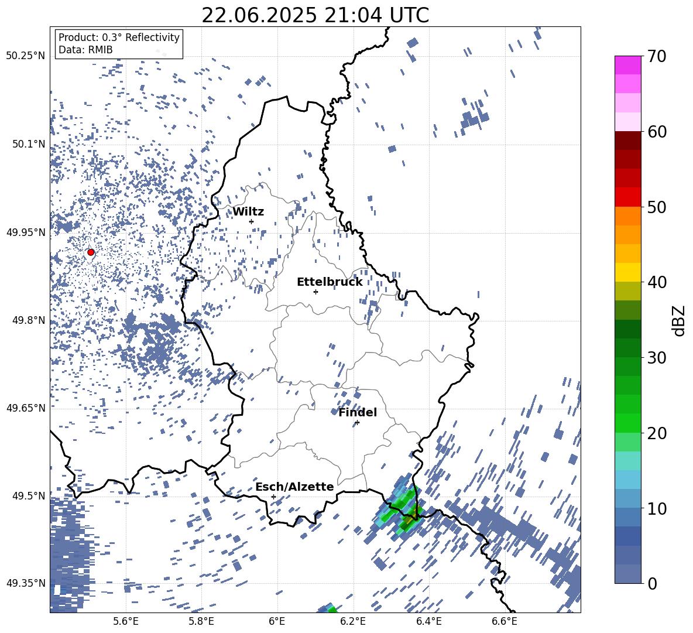The width and height of the screenshot is (693, 633).
Task: Click the 49.65°N latitude label
Action: click(26, 408)
